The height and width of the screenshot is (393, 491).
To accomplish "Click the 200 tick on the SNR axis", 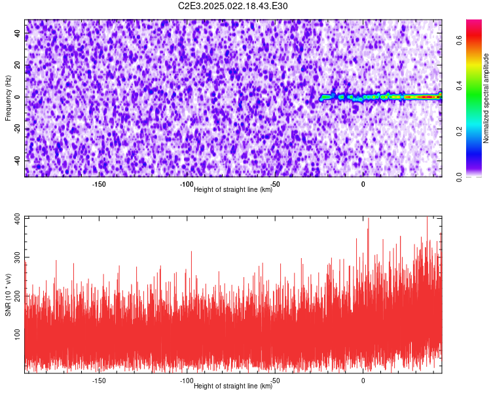I will coord(18,296).
